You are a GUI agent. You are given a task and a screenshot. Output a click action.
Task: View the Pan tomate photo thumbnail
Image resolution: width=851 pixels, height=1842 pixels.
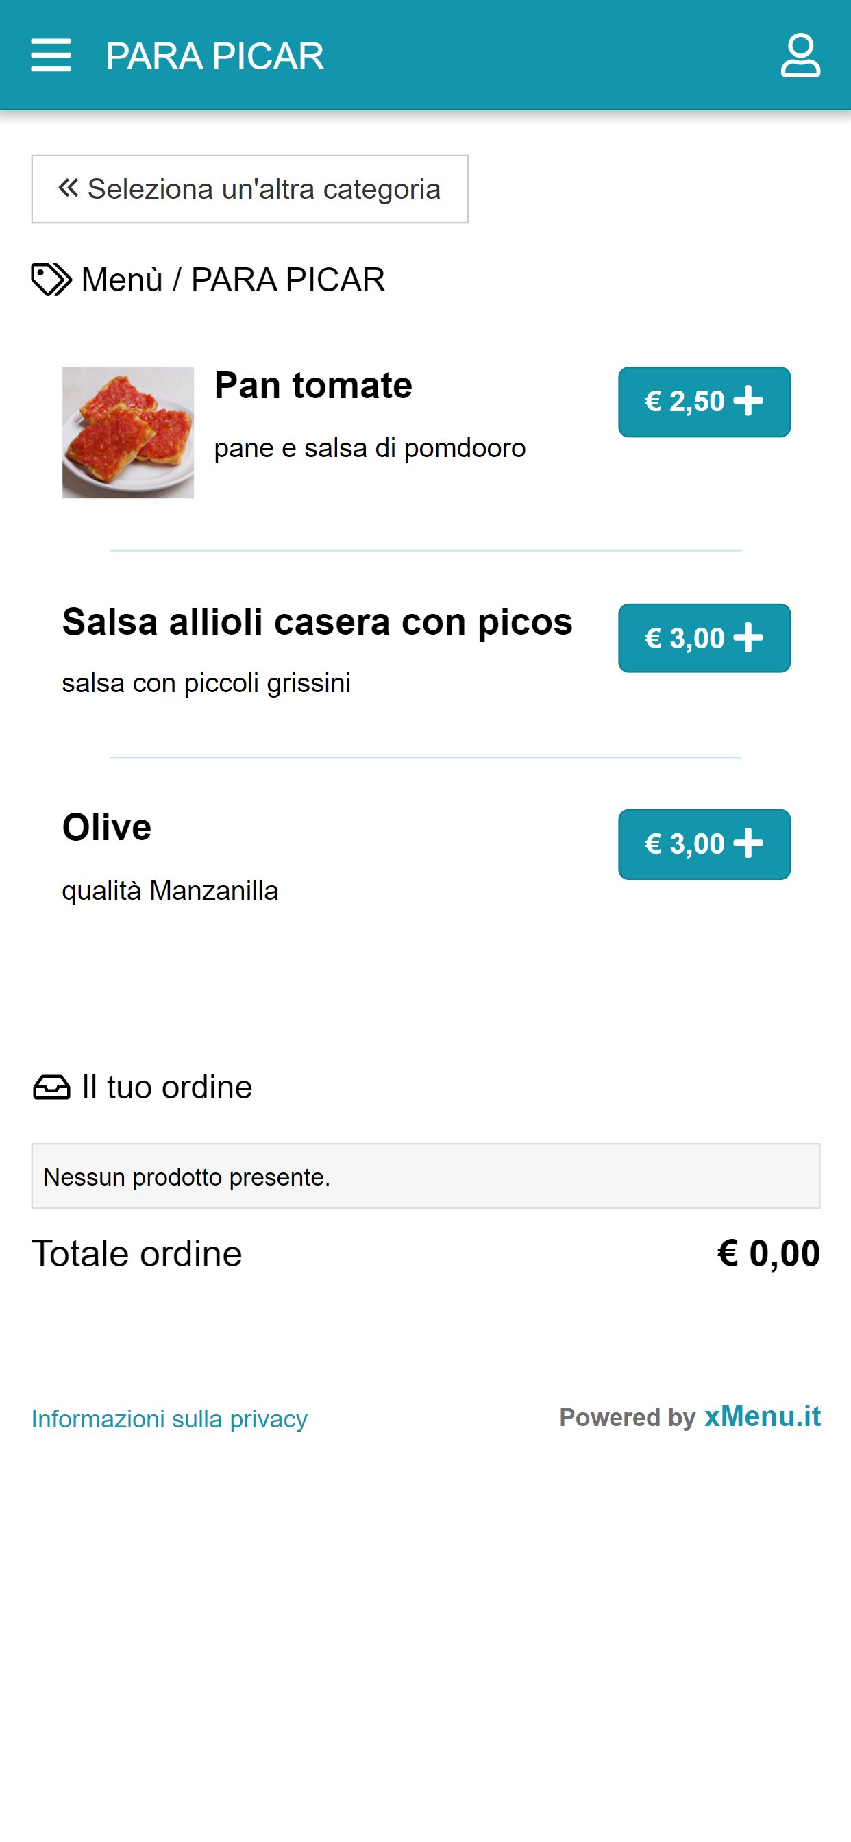128,432
